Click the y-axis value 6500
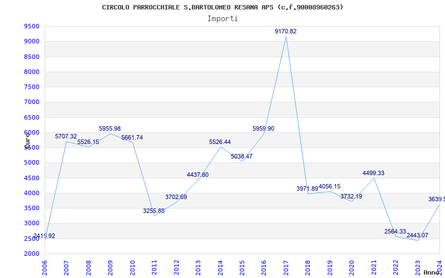 tap(32, 117)
